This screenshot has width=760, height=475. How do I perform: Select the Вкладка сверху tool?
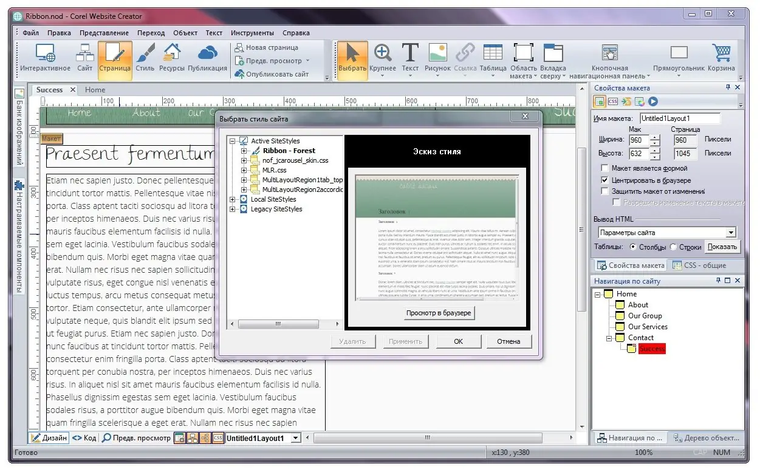[553, 61]
